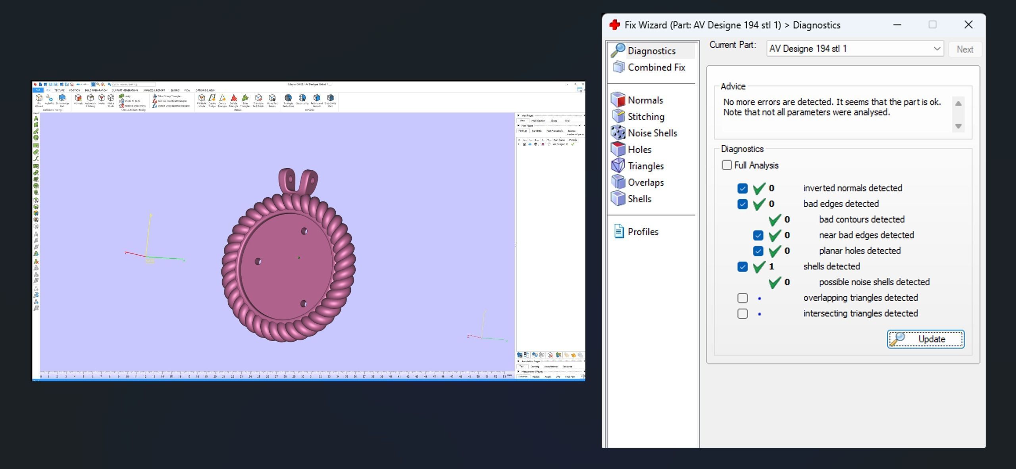The image size is (1016, 469).
Task: Enable overlapping triangles detection checkbox
Action: click(743, 298)
